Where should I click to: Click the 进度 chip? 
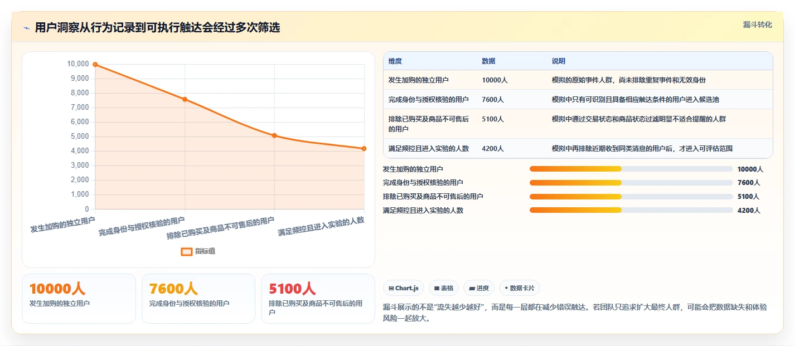[x=479, y=288]
